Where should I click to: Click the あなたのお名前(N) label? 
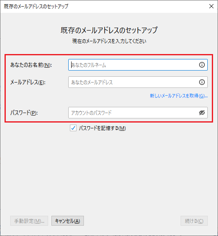point(31,65)
